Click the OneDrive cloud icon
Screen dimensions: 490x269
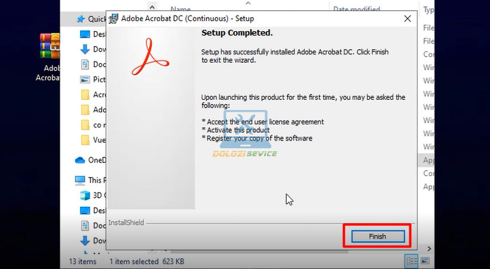click(80, 160)
